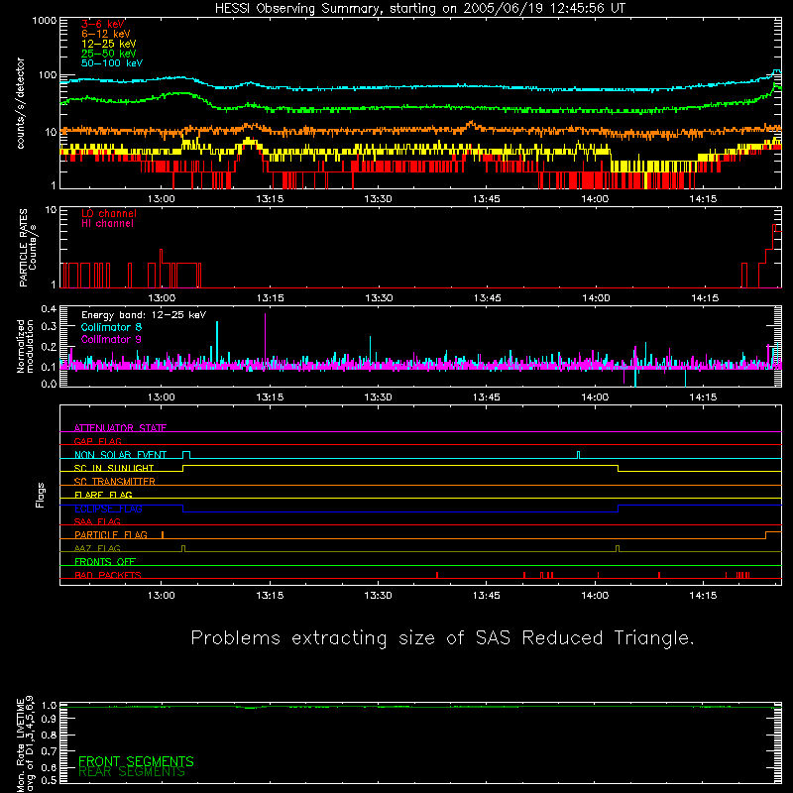The image size is (793, 793).
Task: Click 13:00 time label under counts plot
Action: [162, 199]
